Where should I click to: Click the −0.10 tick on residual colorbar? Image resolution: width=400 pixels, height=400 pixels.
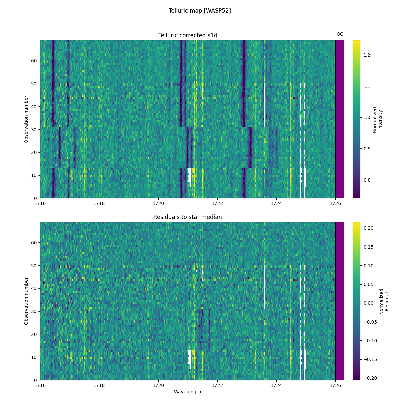[x=370, y=341]
